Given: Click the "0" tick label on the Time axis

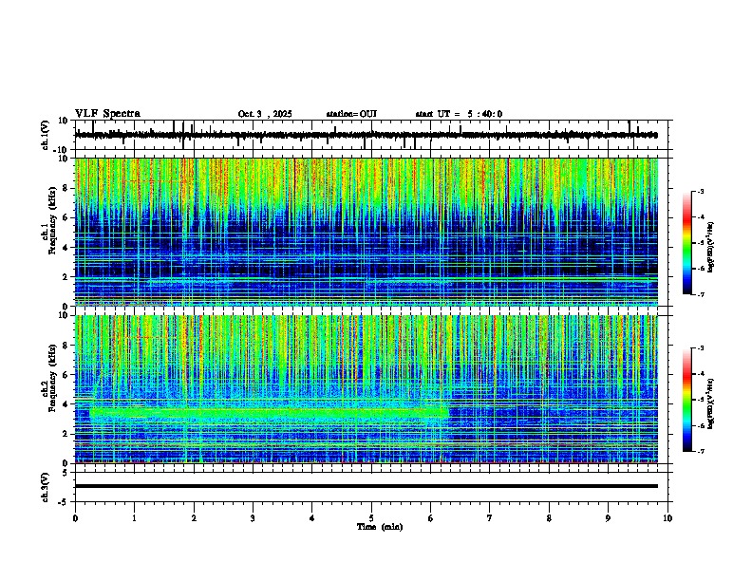Looking at the screenshot, I should point(75,518).
